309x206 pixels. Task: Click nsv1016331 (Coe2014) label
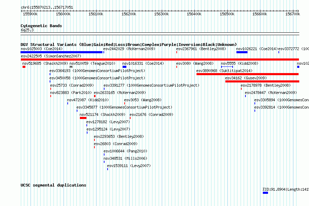coord(143,63)
